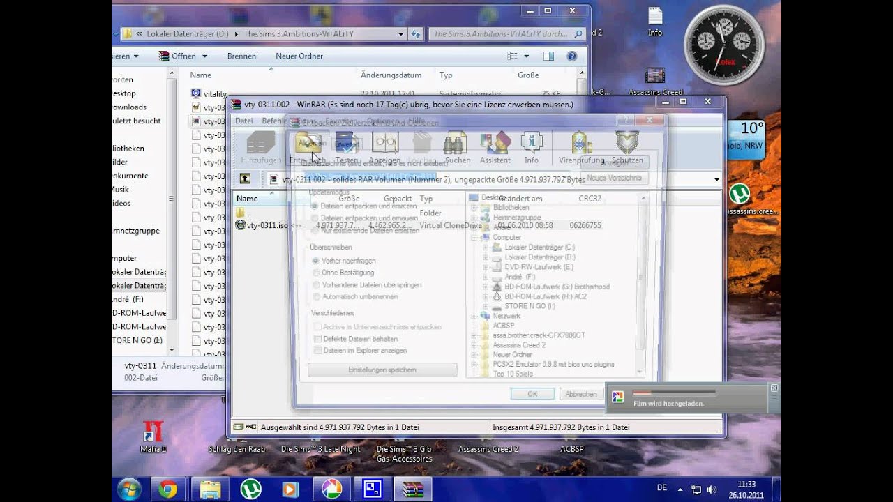
Task: Click the Windows Start orb
Action: tap(130, 489)
